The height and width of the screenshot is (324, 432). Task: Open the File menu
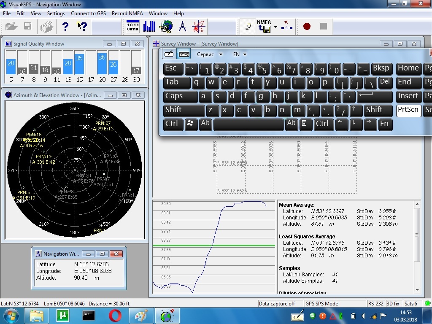(x=7, y=13)
